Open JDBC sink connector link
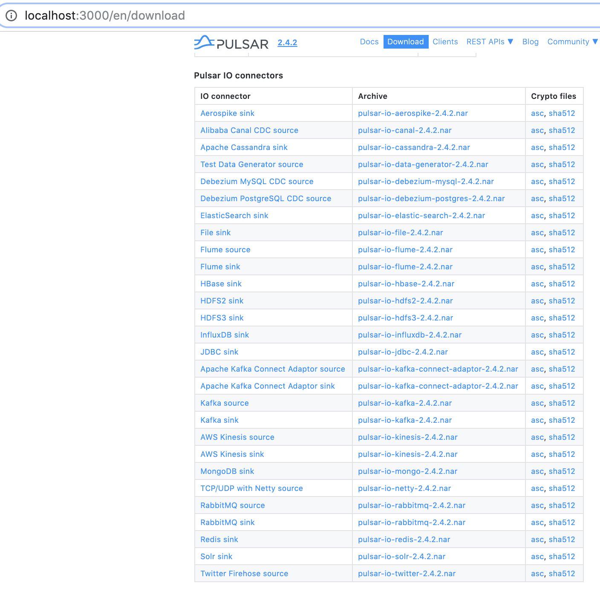 [219, 352]
